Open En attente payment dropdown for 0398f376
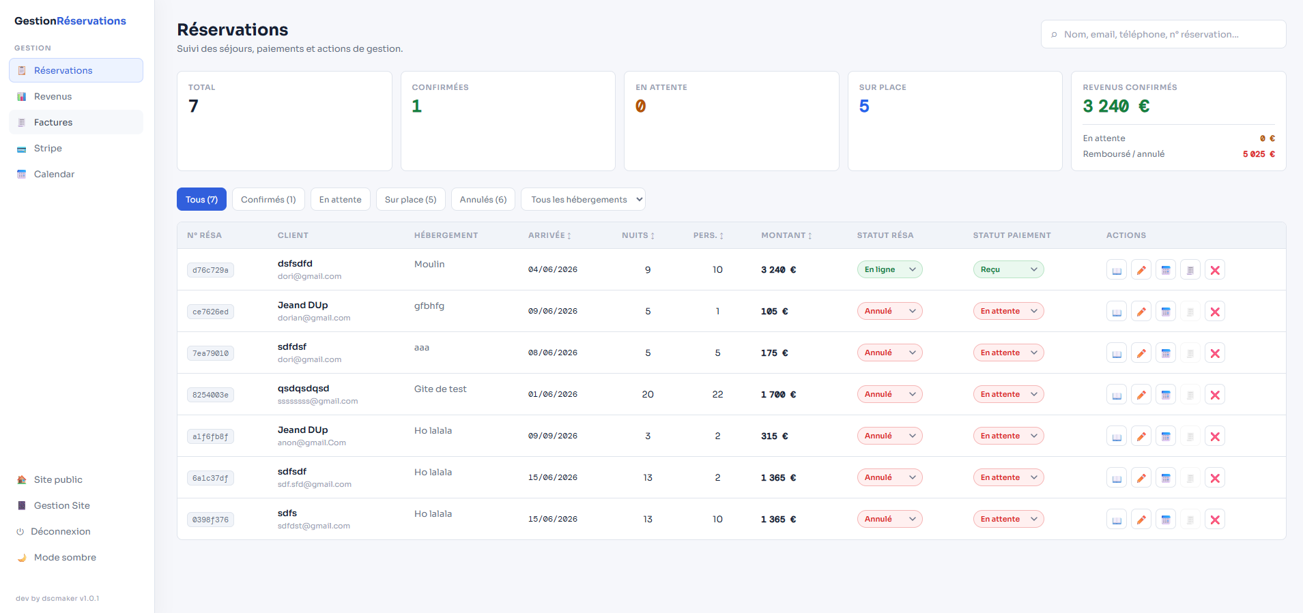The height and width of the screenshot is (613, 1303). [1008, 519]
